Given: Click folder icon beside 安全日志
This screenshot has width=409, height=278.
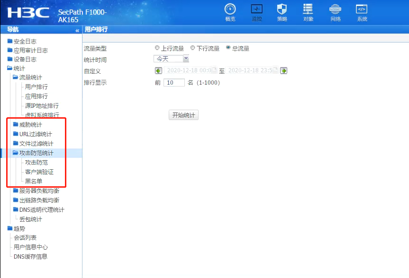Looking at the screenshot, I should [10, 41].
